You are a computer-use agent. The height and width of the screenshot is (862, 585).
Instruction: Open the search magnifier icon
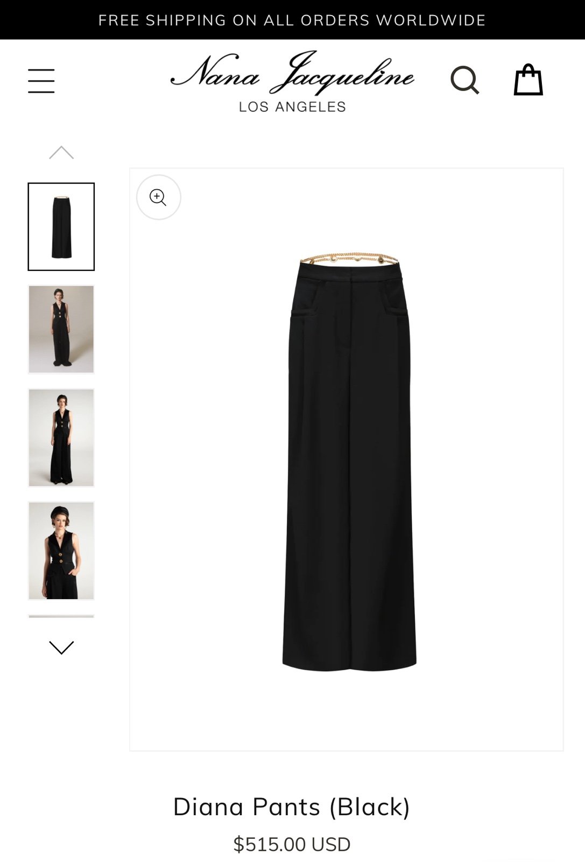(x=465, y=80)
